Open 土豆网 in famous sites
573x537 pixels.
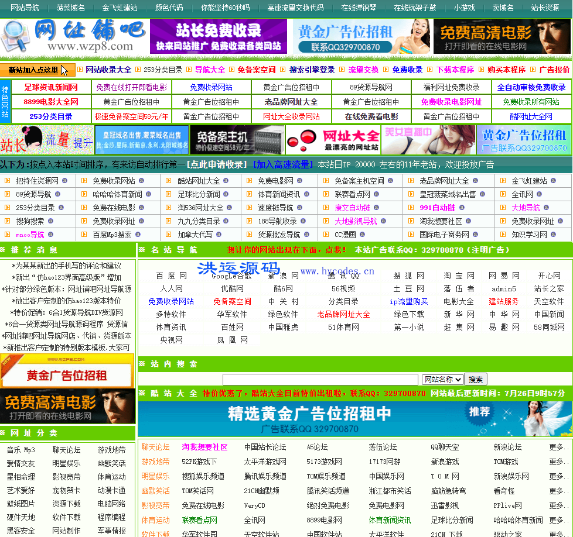[408, 288]
